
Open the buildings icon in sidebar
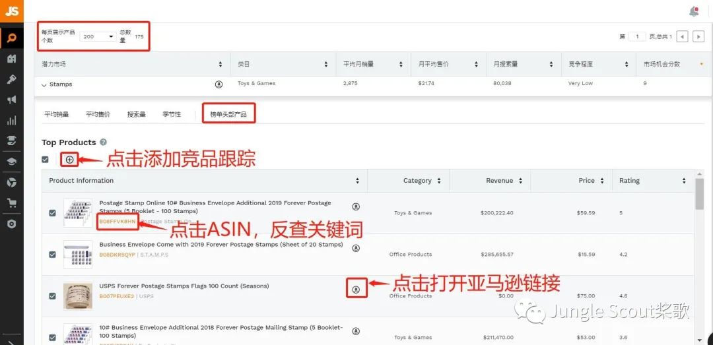pos(11,59)
